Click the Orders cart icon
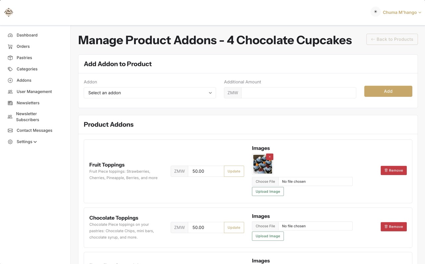This screenshot has width=425, height=264. point(10,46)
